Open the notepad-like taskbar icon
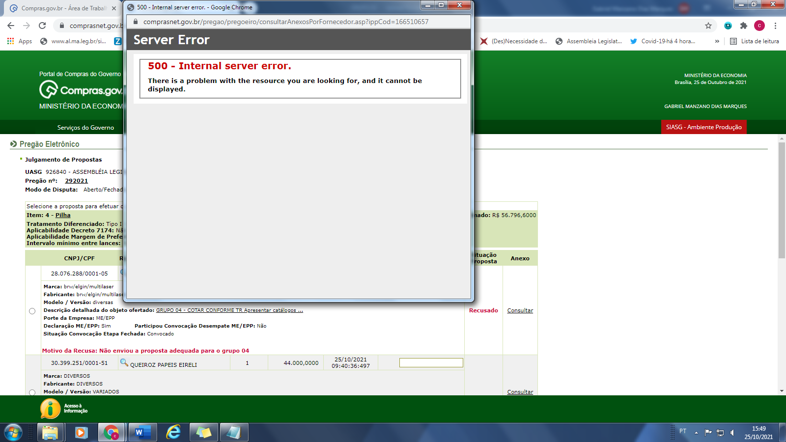The height and width of the screenshot is (442, 786). [234, 433]
